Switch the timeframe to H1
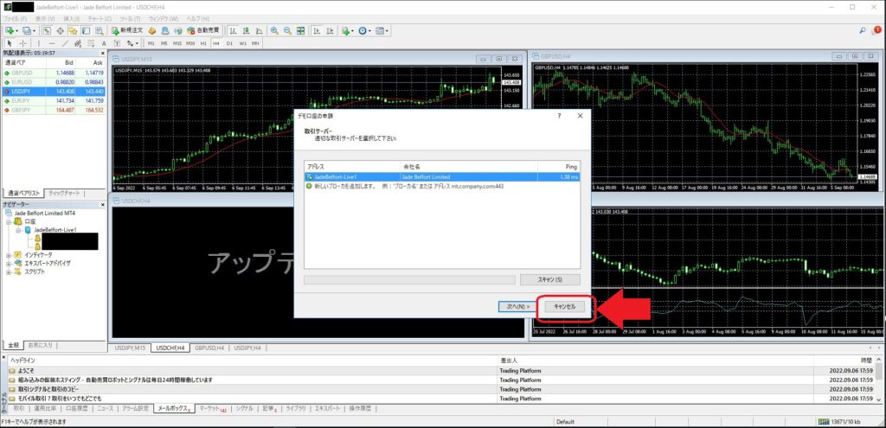886x428 pixels. pyautogui.click(x=203, y=43)
